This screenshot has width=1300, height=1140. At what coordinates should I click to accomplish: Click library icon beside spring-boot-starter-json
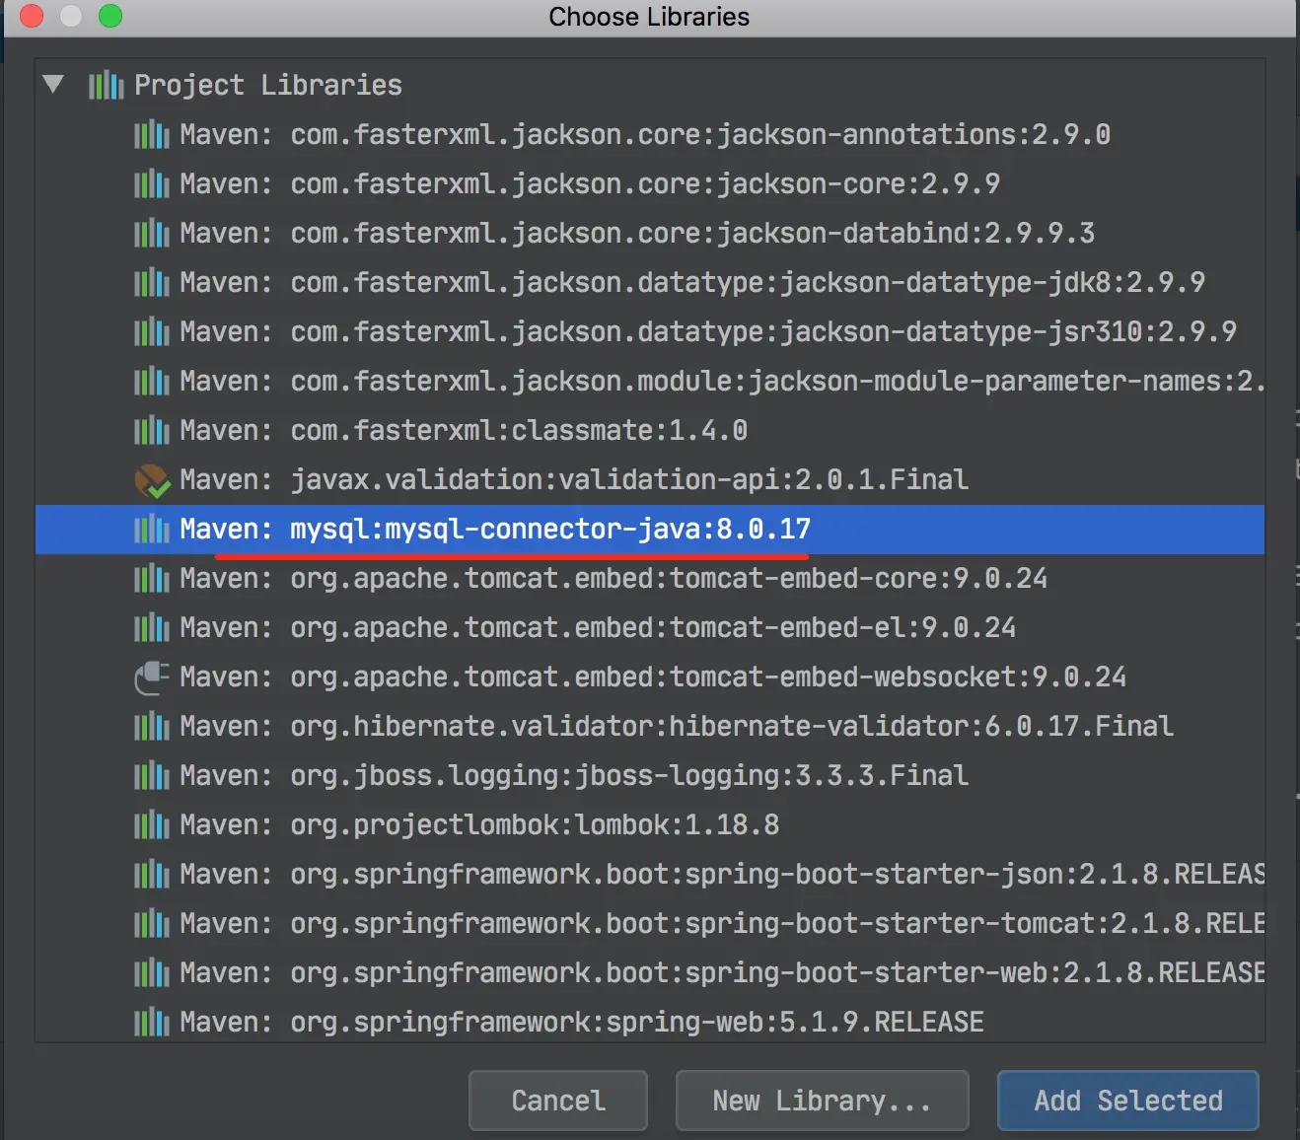click(x=152, y=874)
